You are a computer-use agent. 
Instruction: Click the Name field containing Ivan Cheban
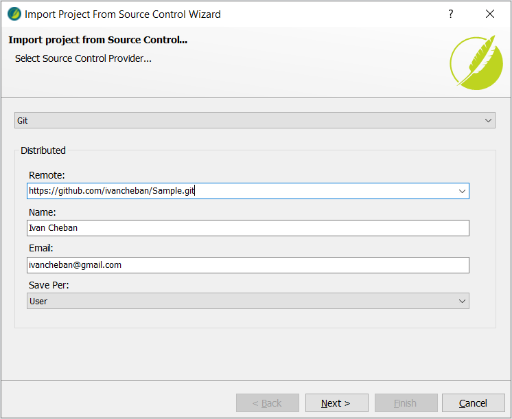pos(248,228)
